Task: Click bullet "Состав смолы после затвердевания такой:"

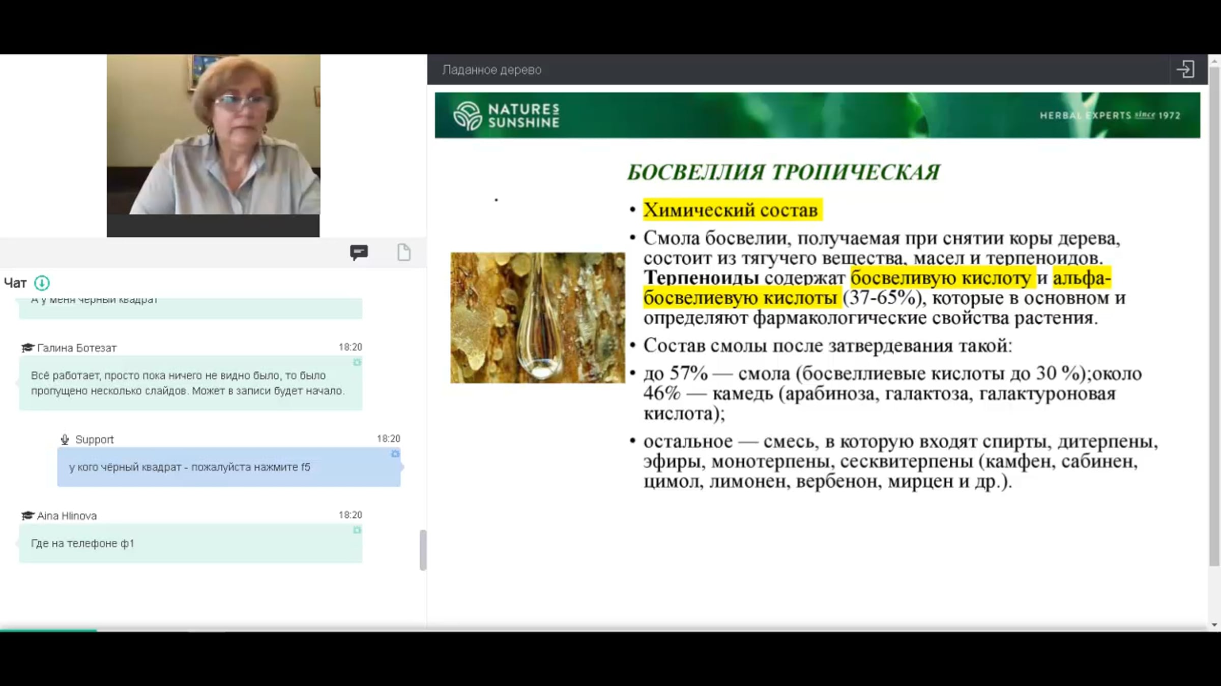Action: pos(828,346)
